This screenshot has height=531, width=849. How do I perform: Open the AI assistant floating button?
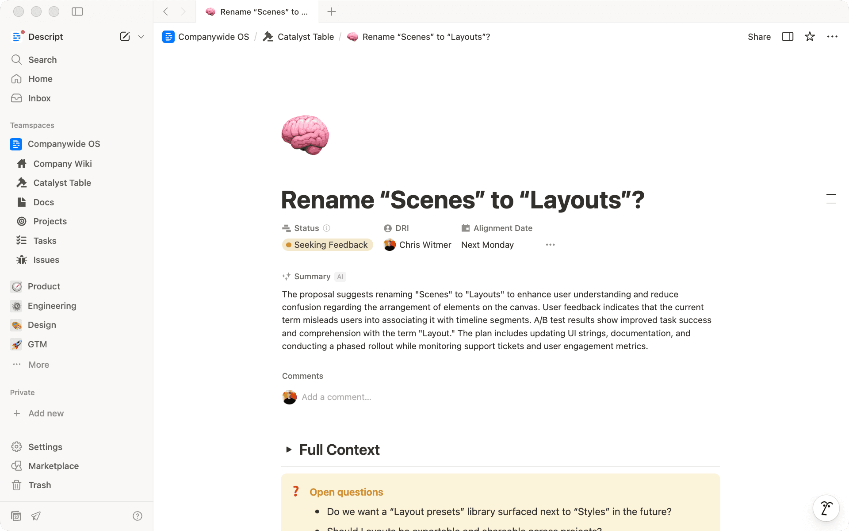pos(826,508)
